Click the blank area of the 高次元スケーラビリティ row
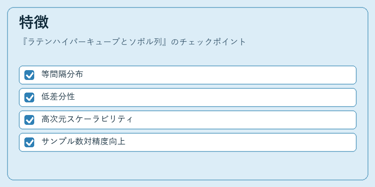Screen dimensions: 375x187 [244, 120]
